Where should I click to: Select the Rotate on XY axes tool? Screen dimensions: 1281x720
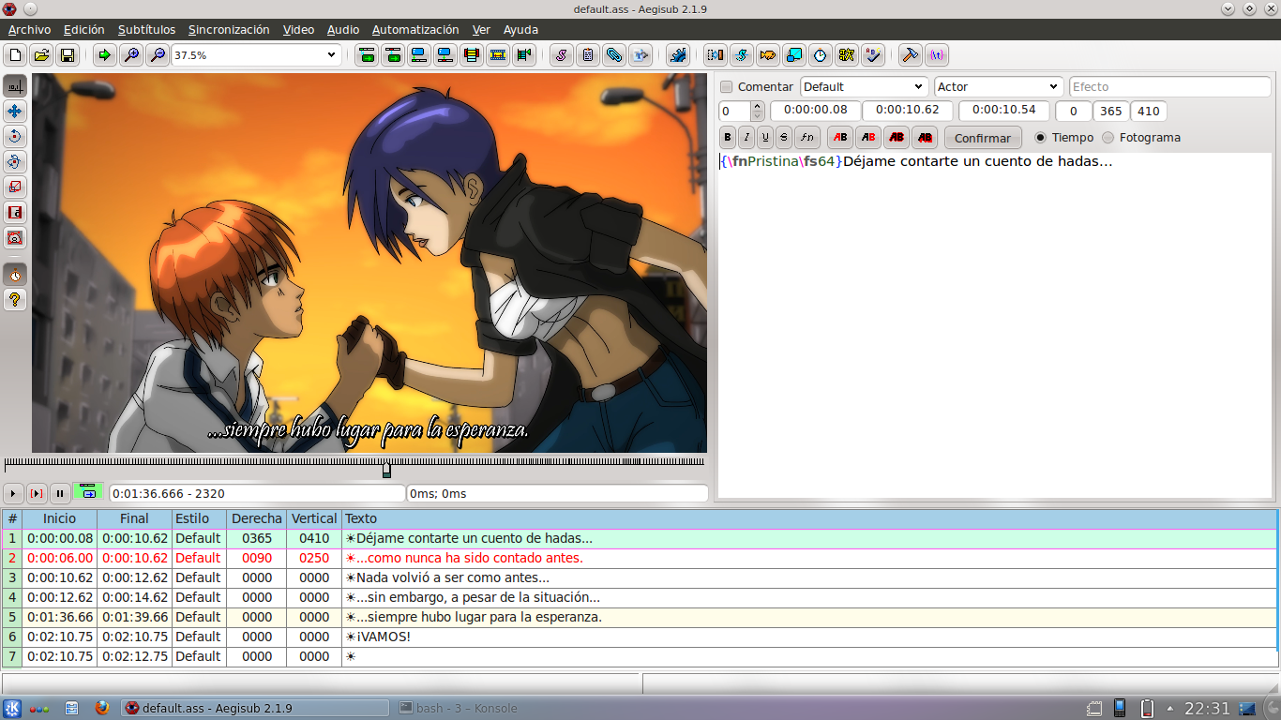pos(15,162)
